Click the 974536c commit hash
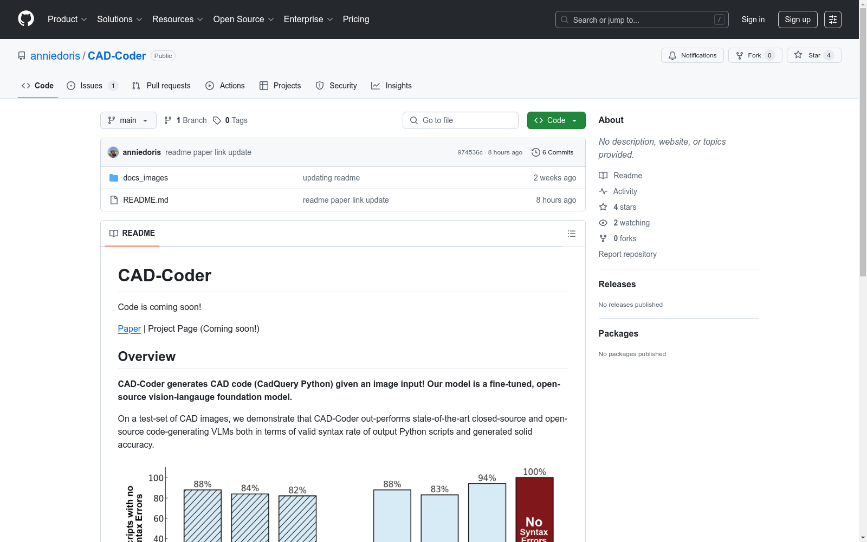Viewport: 867px width, 542px height. tap(470, 152)
